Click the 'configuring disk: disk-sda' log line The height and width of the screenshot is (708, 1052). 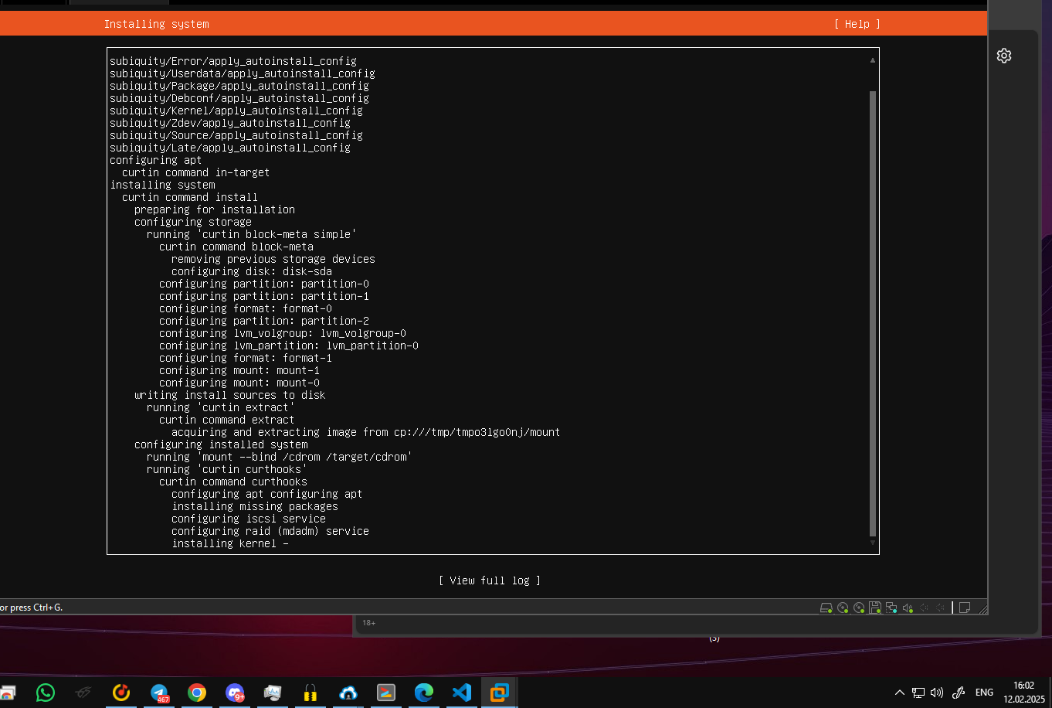[252, 271]
